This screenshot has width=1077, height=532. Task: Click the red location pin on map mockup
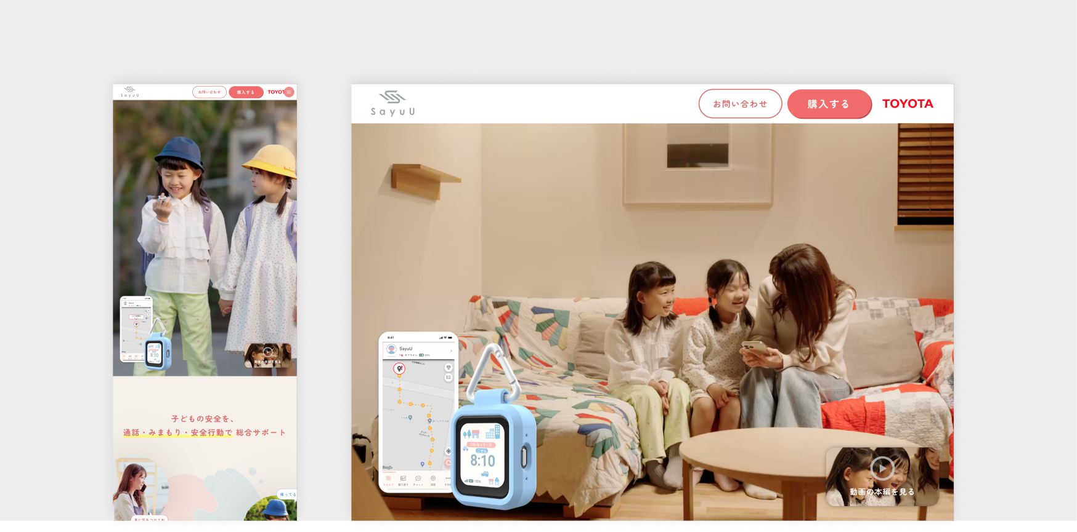(399, 369)
